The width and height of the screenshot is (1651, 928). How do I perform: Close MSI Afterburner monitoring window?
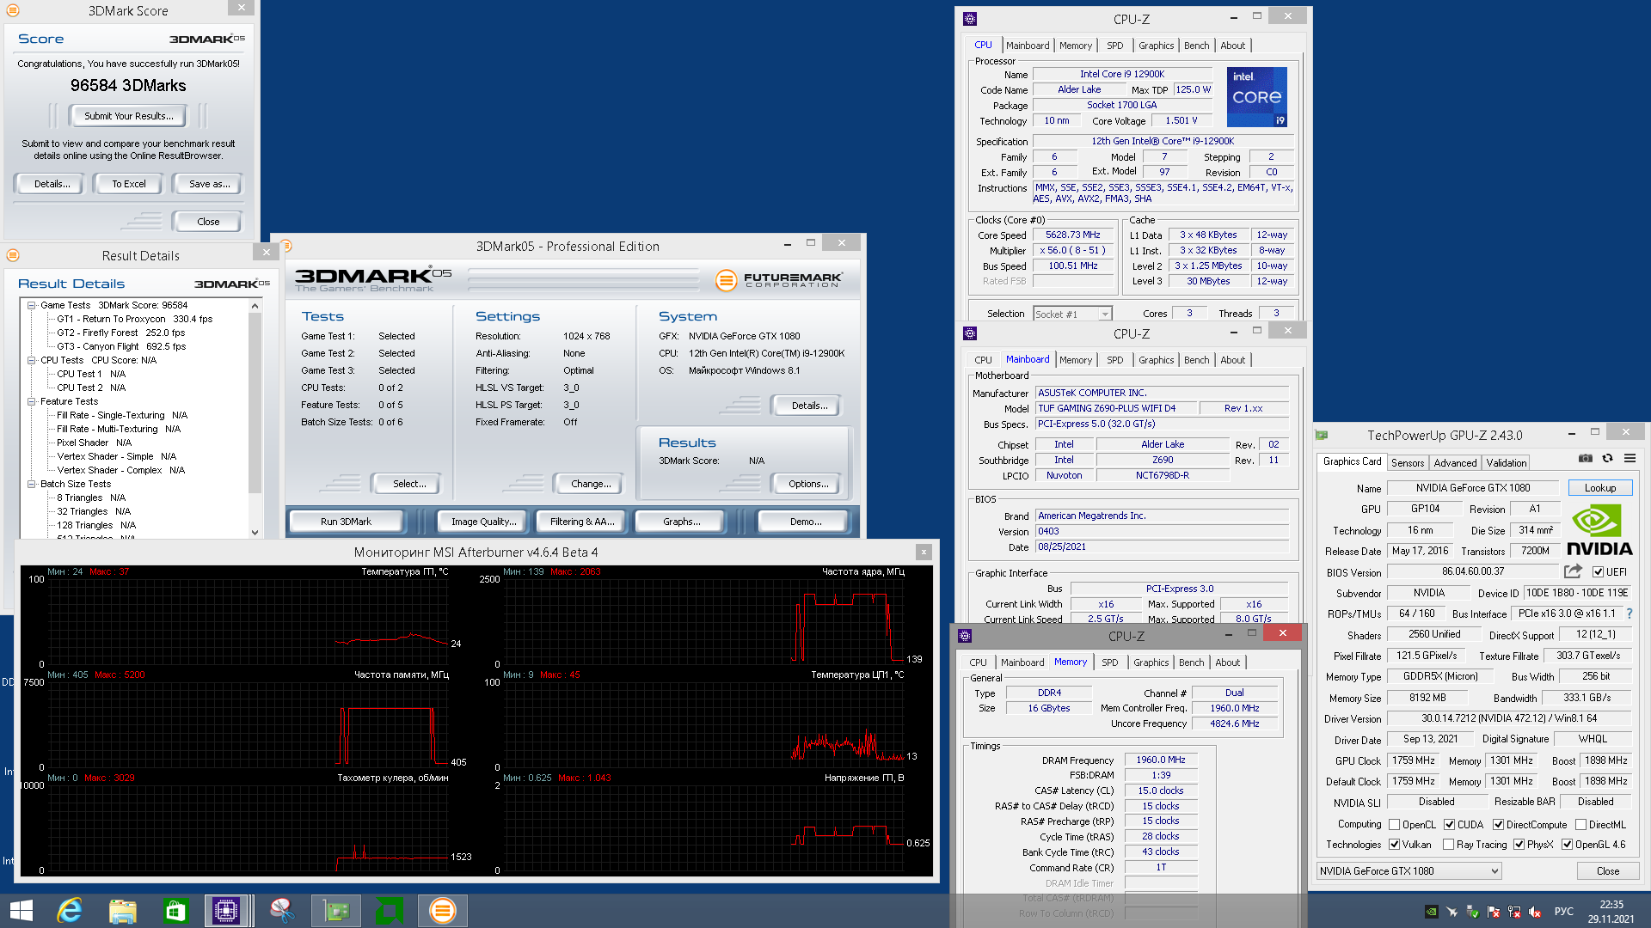pos(924,553)
